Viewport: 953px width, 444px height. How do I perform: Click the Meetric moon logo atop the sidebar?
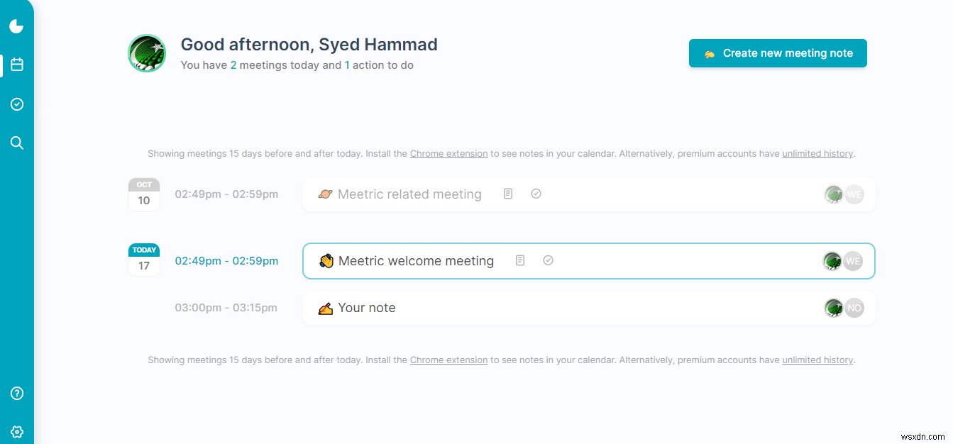click(x=16, y=26)
